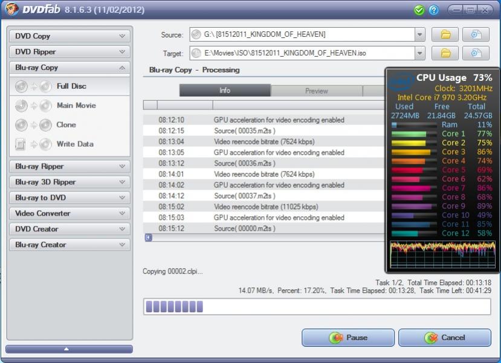Click the DVDFab mascot logo icon
This screenshot has width=501, height=363.
pos(11,8)
